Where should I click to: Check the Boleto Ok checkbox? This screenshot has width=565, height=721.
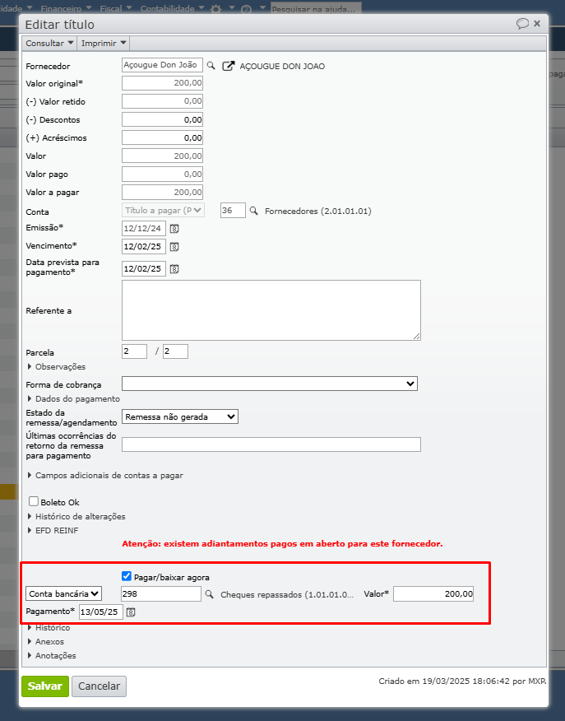(x=34, y=501)
